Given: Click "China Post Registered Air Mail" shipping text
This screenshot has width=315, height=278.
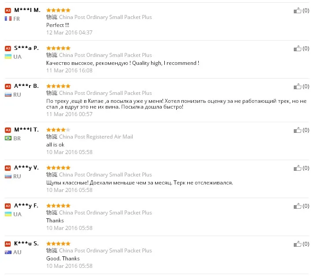Looking at the screenshot, I should pos(96,137).
